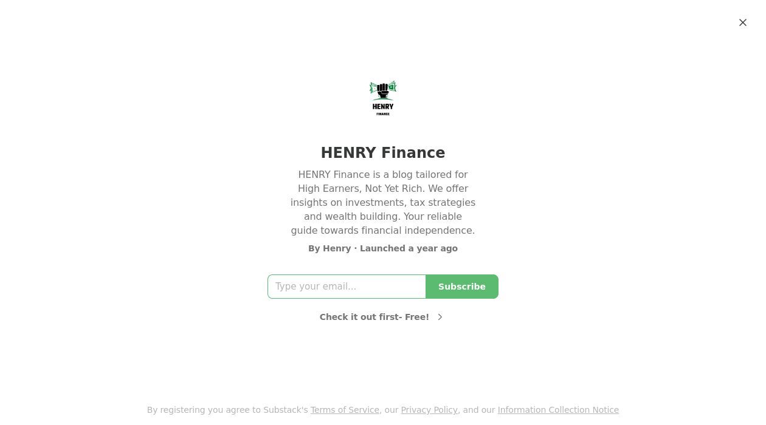The height and width of the screenshot is (425, 766).
Task: Open the Privacy Policy link
Action: 429,410
